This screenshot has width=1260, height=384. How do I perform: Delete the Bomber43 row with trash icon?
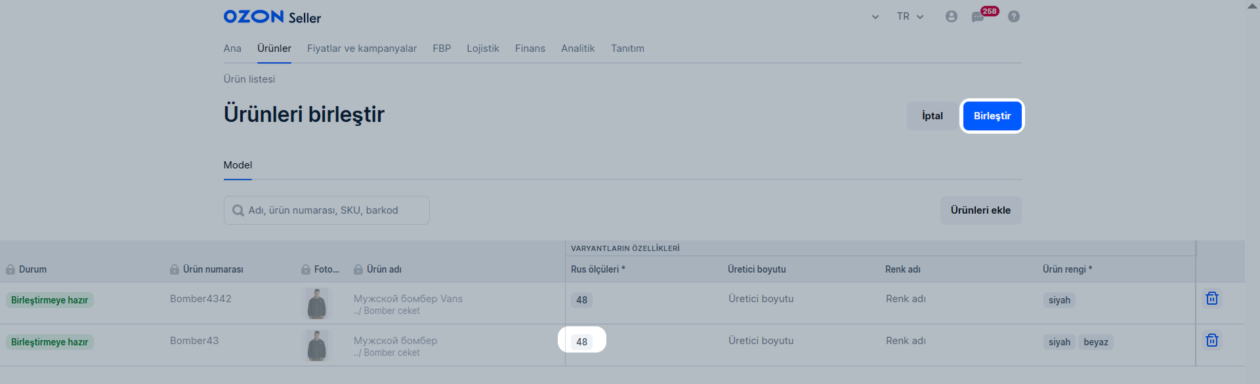click(x=1212, y=341)
